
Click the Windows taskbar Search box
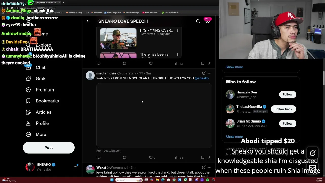(x=129, y=180)
